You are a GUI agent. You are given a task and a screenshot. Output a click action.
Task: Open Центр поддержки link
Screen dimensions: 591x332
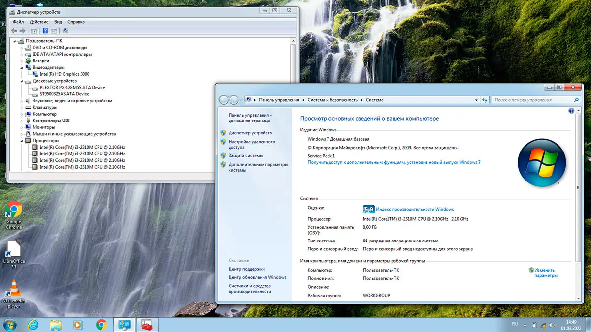click(x=247, y=269)
